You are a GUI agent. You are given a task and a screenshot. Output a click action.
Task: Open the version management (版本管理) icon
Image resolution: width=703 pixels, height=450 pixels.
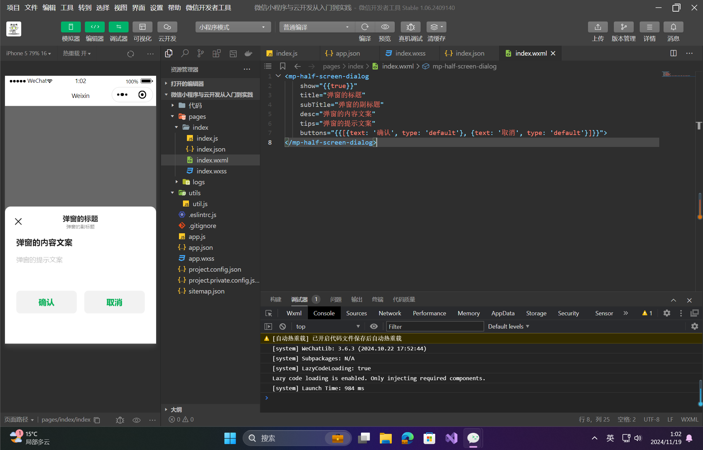[x=623, y=27]
